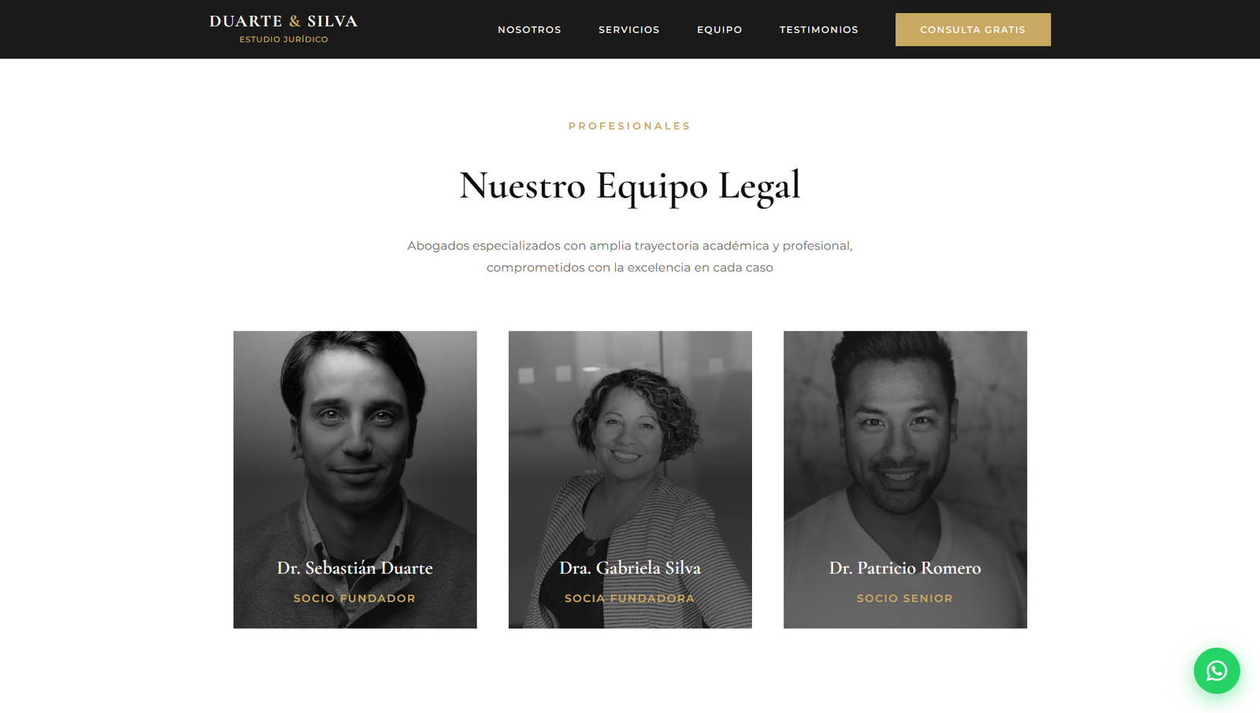Screen dimensions: 1260x713
Task: Click the Estudio Jurídico tagline
Action: point(283,39)
